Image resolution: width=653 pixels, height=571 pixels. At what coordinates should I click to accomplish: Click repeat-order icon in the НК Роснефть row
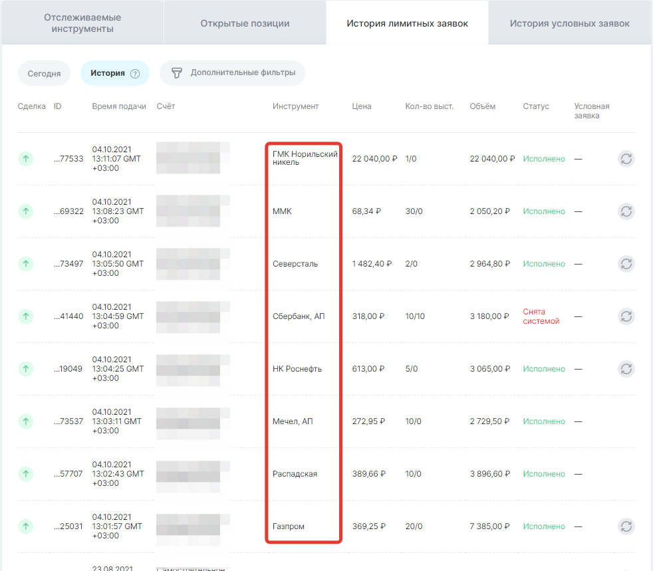pyautogui.click(x=626, y=369)
